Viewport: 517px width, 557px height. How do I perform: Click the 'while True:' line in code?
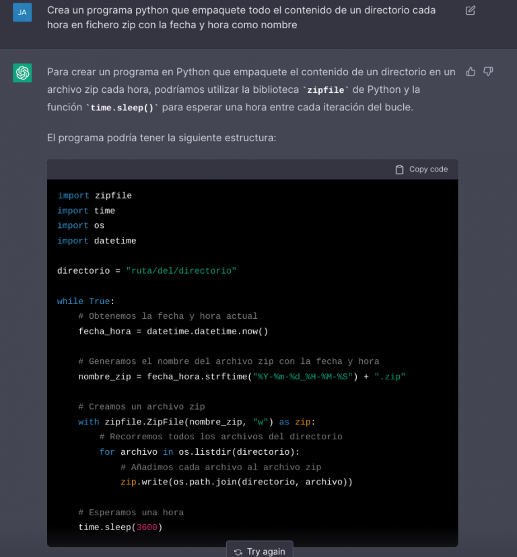(85, 301)
